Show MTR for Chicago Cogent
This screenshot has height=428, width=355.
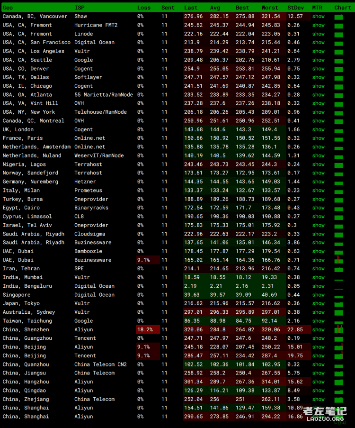tap(319, 86)
